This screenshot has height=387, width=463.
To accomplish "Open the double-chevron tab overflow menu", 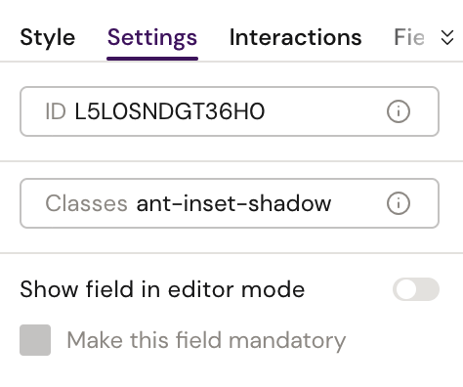I will 447,37.
